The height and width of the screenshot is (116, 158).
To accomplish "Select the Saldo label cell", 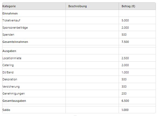I will click(x=34, y=110).
